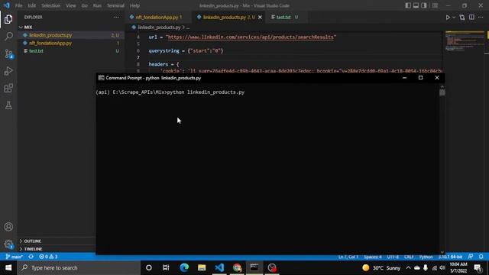
Task: Click the Open Changes icon in editor toolbar
Action: pyautogui.click(x=462, y=18)
